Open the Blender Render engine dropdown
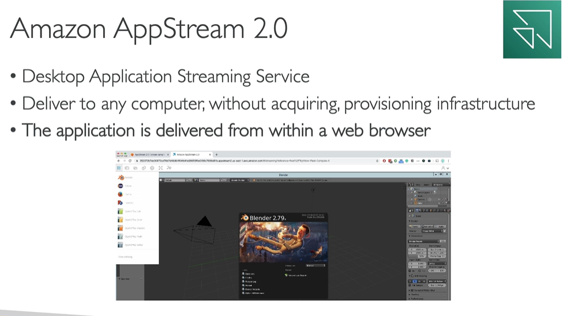Viewport: 567px width, 316px height. [239, 180]
